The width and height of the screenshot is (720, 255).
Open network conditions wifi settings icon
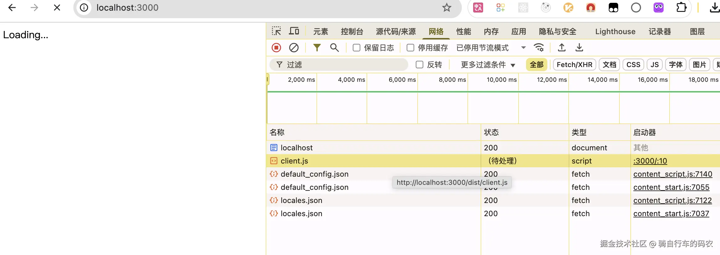pos(539,48)
